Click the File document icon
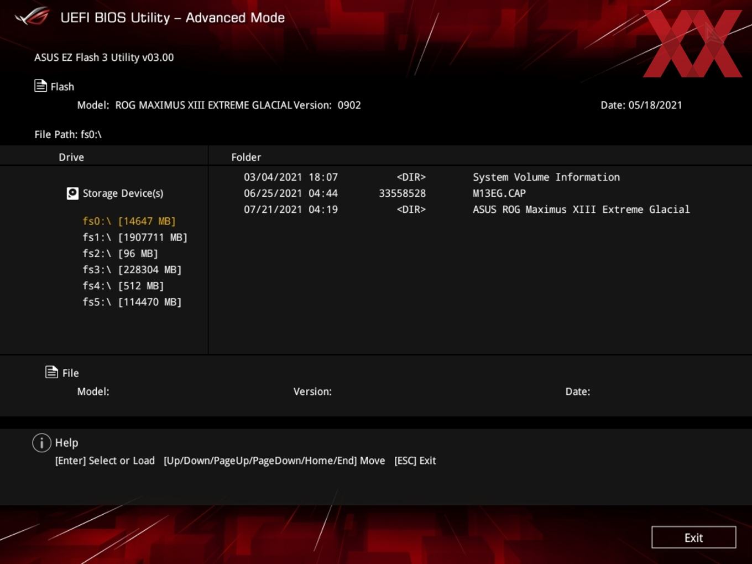Image resolution: width=752 pixels, height=564 pixels. (51, 372)
